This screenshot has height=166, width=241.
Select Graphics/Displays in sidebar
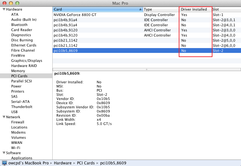click(x=27, y=61)
